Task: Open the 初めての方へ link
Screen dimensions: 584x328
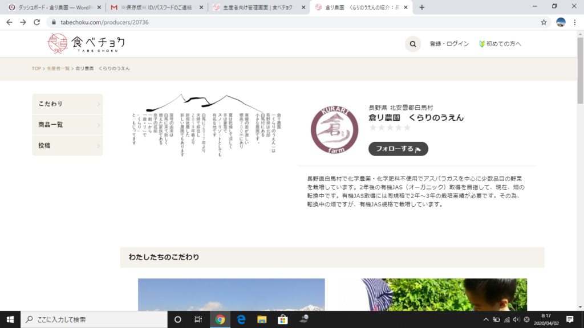Action: [x=500, y=44]
